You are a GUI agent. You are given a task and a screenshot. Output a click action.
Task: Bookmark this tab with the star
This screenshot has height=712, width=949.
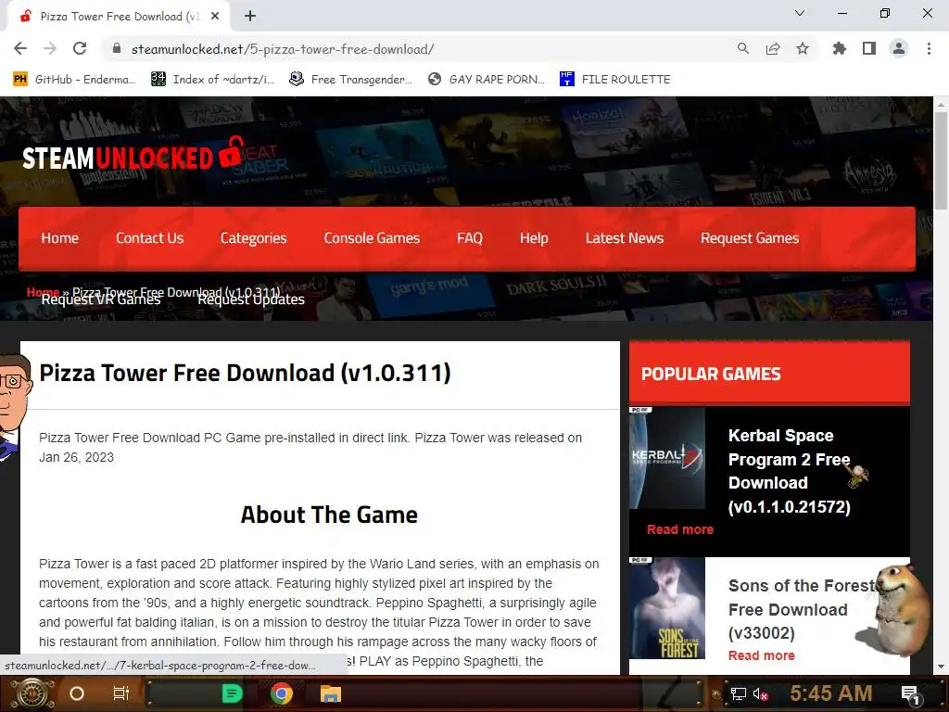point(803,48)
